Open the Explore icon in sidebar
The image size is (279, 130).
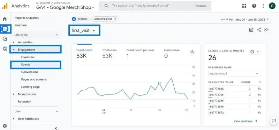[x=5, y=39]
